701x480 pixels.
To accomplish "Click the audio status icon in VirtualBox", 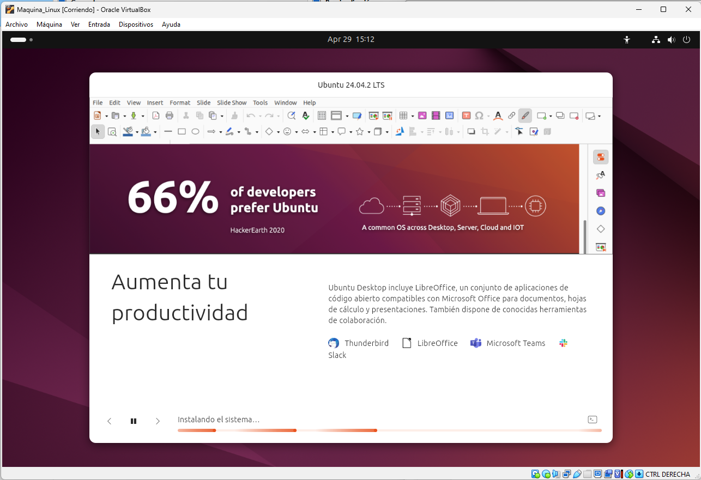I will [556, 474].
